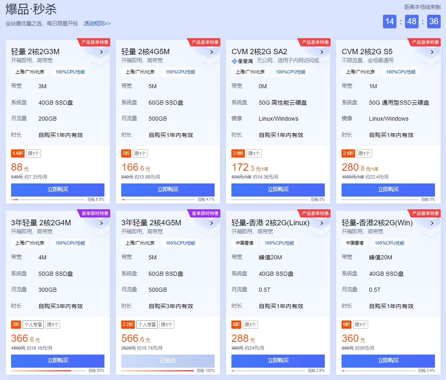Buy the 3-year plan priced 366.6元

58,361
